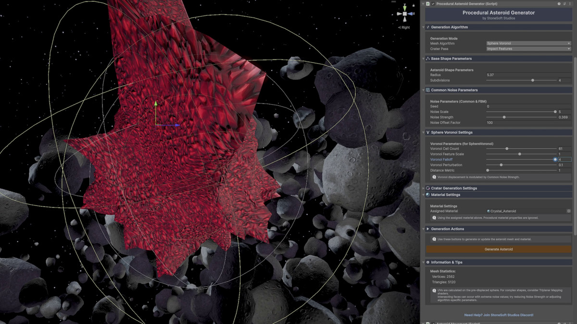Collapse the Base Shape Parameters section
Image resolution: width=577 pixels, height=324 pixels.
pos(424,59)
